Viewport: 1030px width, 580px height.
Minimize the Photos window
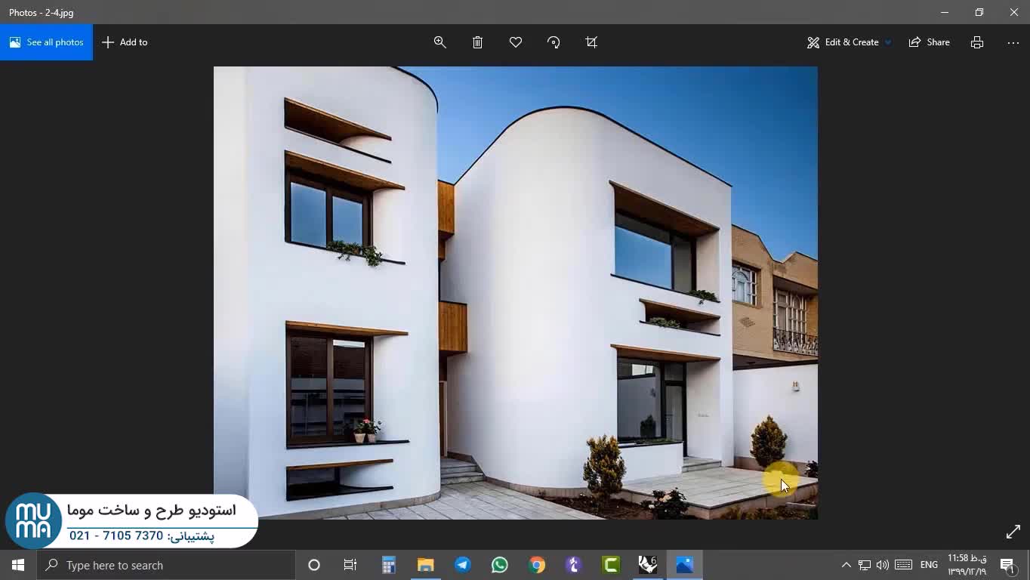point(945,12)
